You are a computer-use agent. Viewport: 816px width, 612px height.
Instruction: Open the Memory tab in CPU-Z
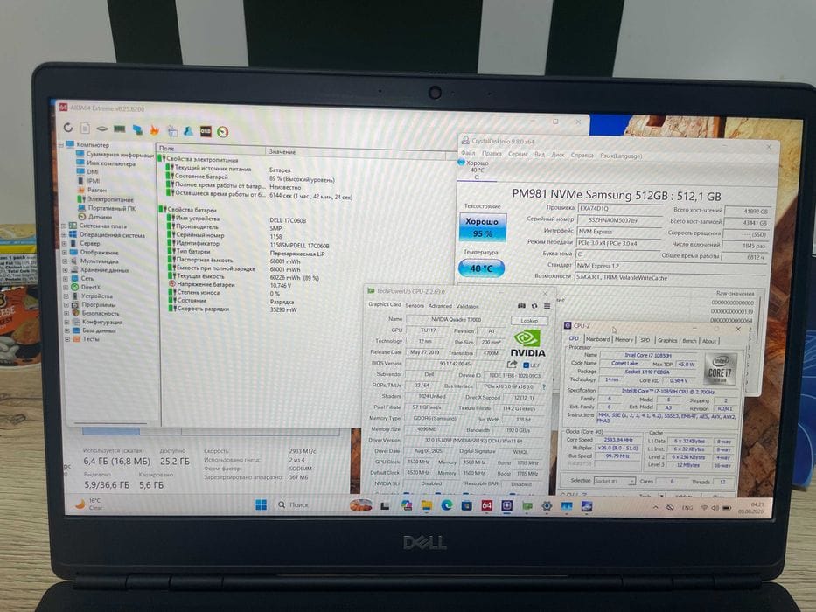click(624, 340)
